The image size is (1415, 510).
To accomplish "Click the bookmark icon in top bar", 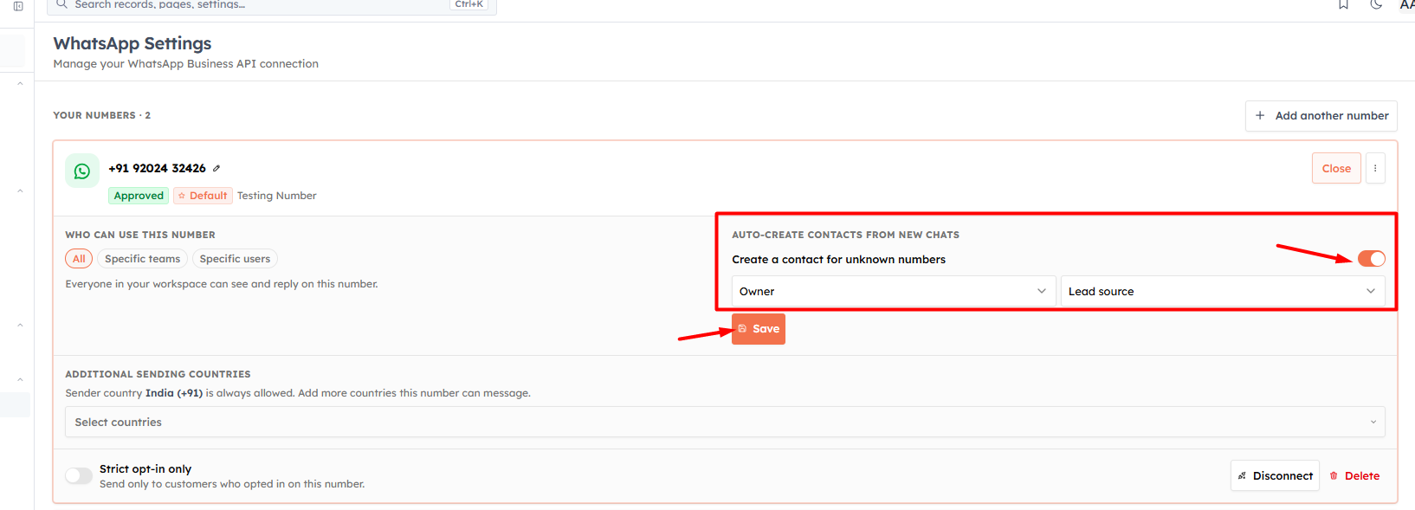I will [1343, 4].
